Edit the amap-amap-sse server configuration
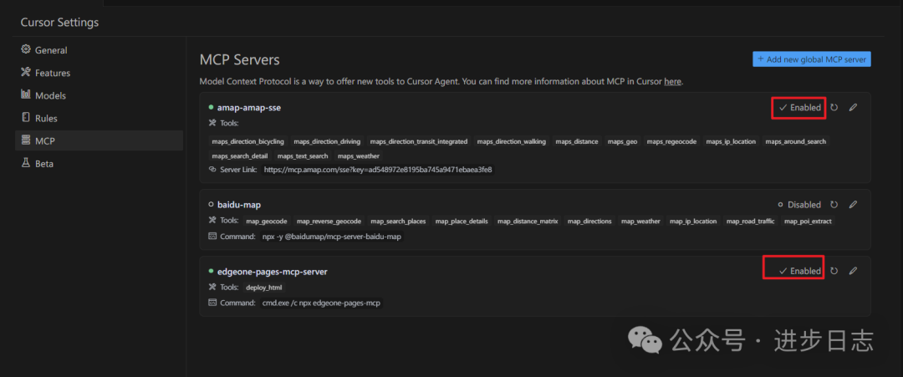 pos(854,108)
